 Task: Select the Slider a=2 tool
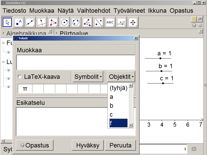click(121, 22)
